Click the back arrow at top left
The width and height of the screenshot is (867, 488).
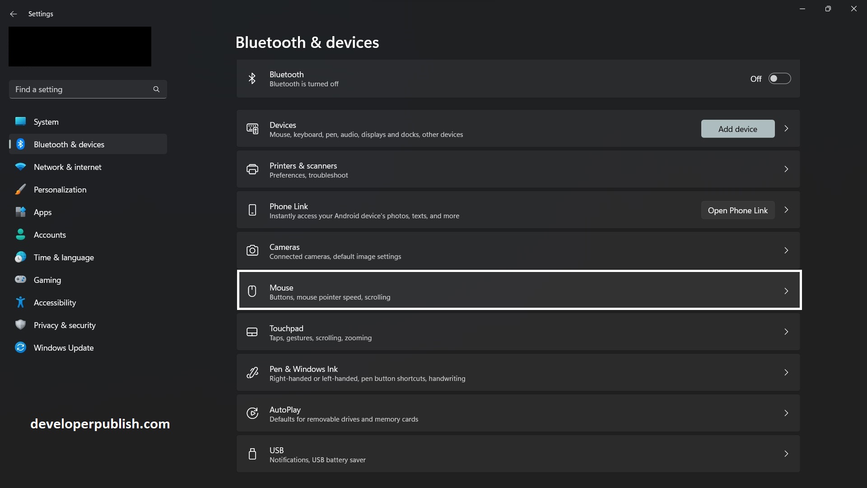pyautogui.click(x=14, y=14)
